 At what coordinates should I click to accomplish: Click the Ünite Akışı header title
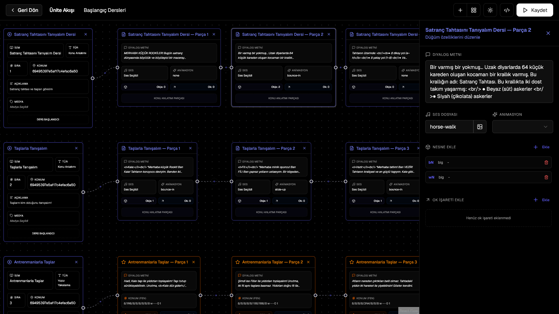click(62, 10)
